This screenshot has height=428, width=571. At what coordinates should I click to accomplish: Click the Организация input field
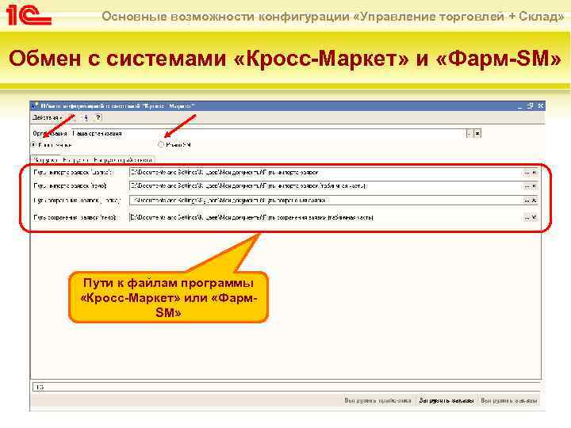[x=269, y=134]
